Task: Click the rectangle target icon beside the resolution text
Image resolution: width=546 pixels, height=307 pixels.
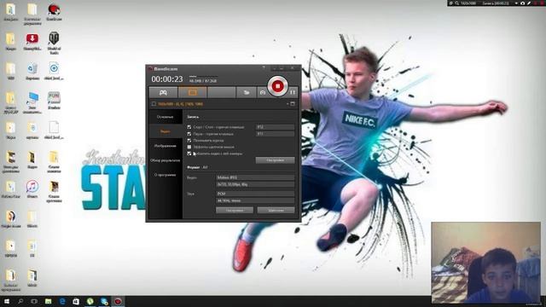Action: click(x=154, y=104)
